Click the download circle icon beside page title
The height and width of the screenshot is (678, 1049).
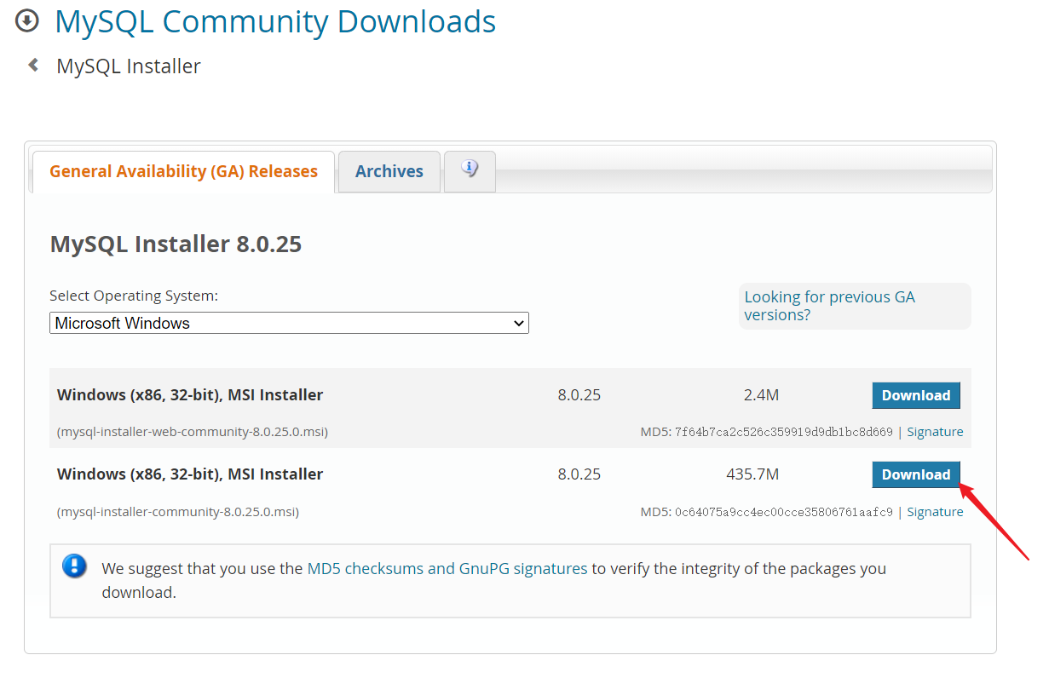27,20
